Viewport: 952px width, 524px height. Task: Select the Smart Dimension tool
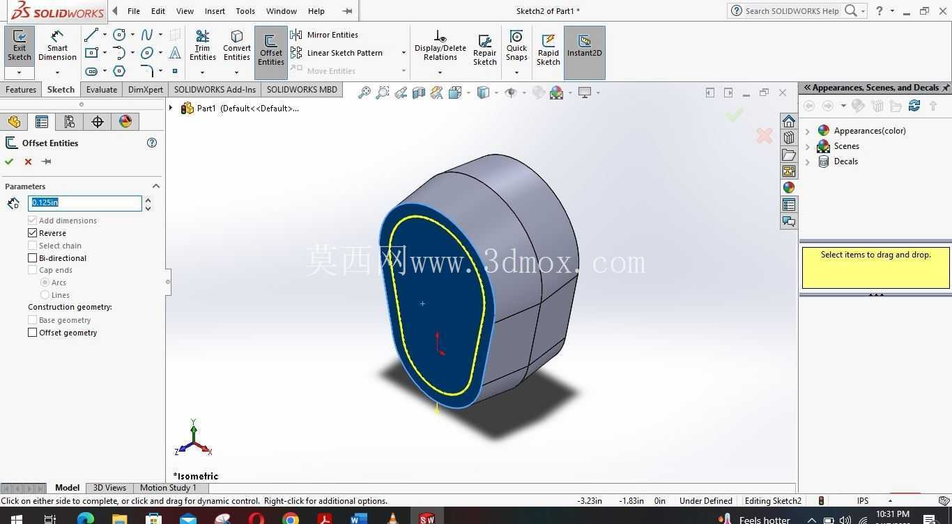point(57,46)
